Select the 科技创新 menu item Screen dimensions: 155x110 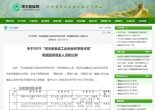point(81,21)
